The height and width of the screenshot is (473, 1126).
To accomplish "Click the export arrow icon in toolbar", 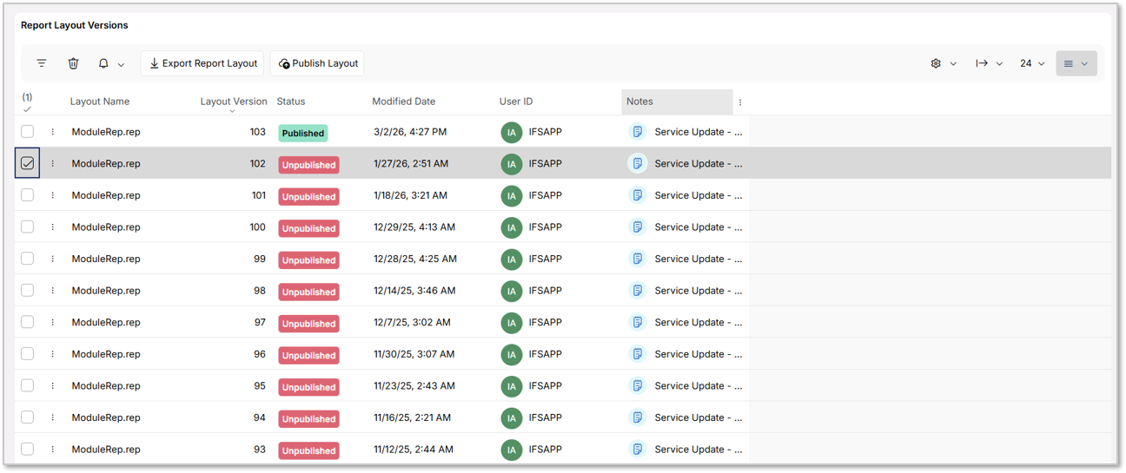I will point(982,63).
